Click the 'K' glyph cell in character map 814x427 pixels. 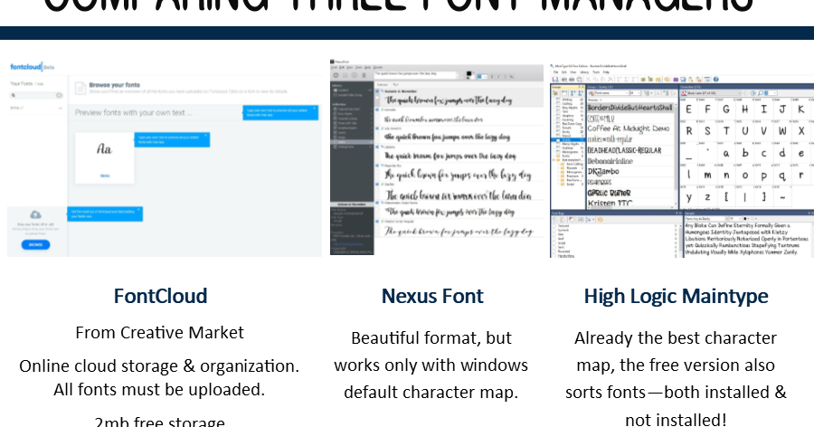801,109
